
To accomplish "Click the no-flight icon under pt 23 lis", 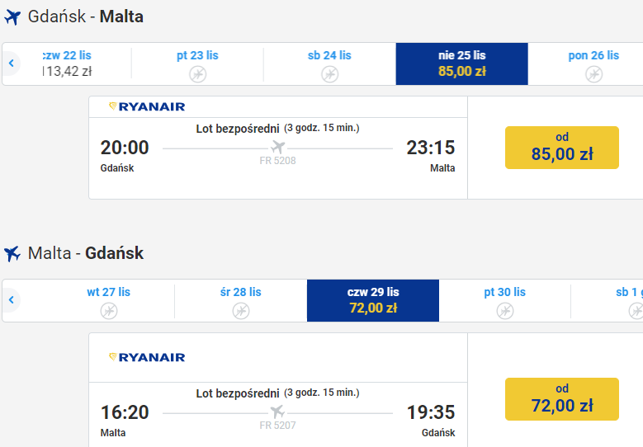I will [x=197, y=74].
